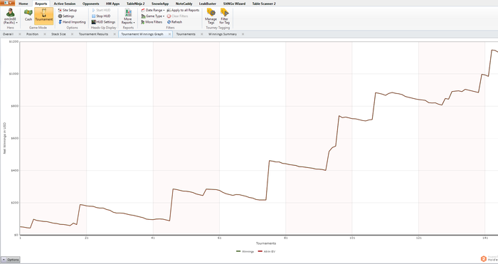This screenshot has width=498, height=264.
Task: Expand the Date Range filter dropdown
Action: pyautogui.click(x=153, y=10)
